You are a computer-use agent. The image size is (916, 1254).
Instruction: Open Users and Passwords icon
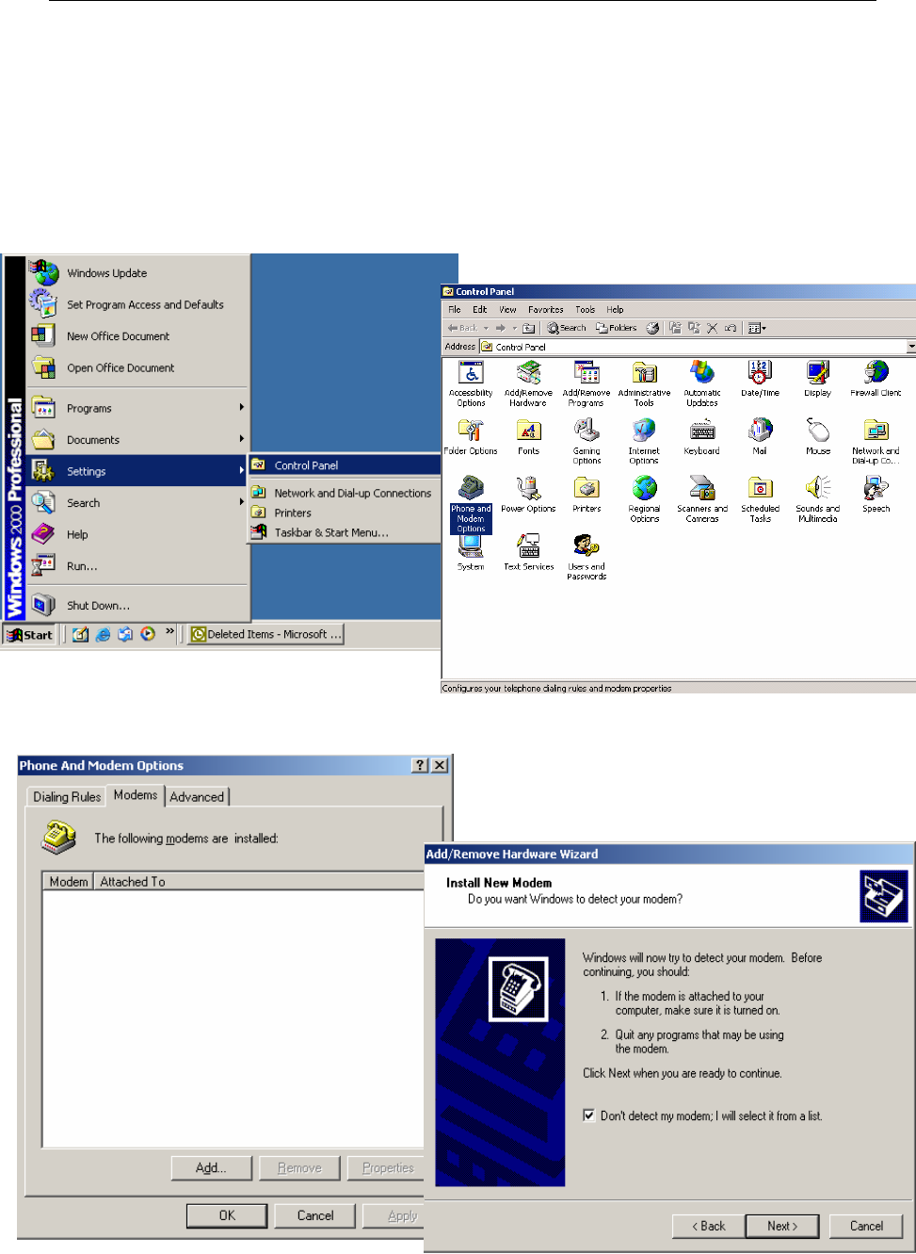(x=587, y=558)
